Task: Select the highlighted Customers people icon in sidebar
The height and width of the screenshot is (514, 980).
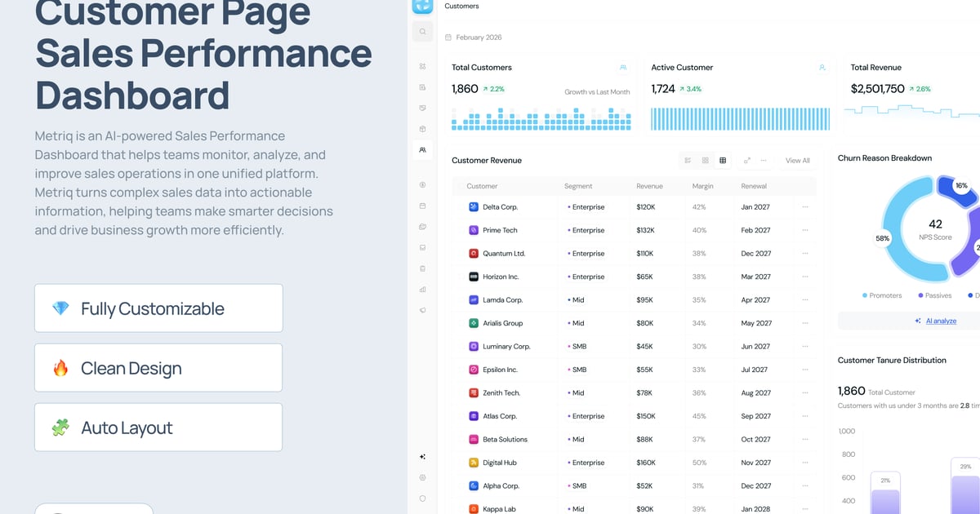Action: tap(422, 149)
